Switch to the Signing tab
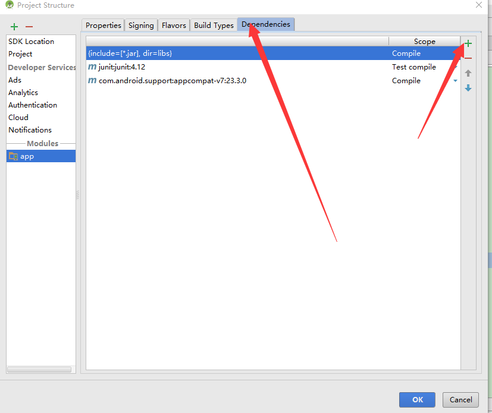The image size is (492, 413). [x=141, y=25]
